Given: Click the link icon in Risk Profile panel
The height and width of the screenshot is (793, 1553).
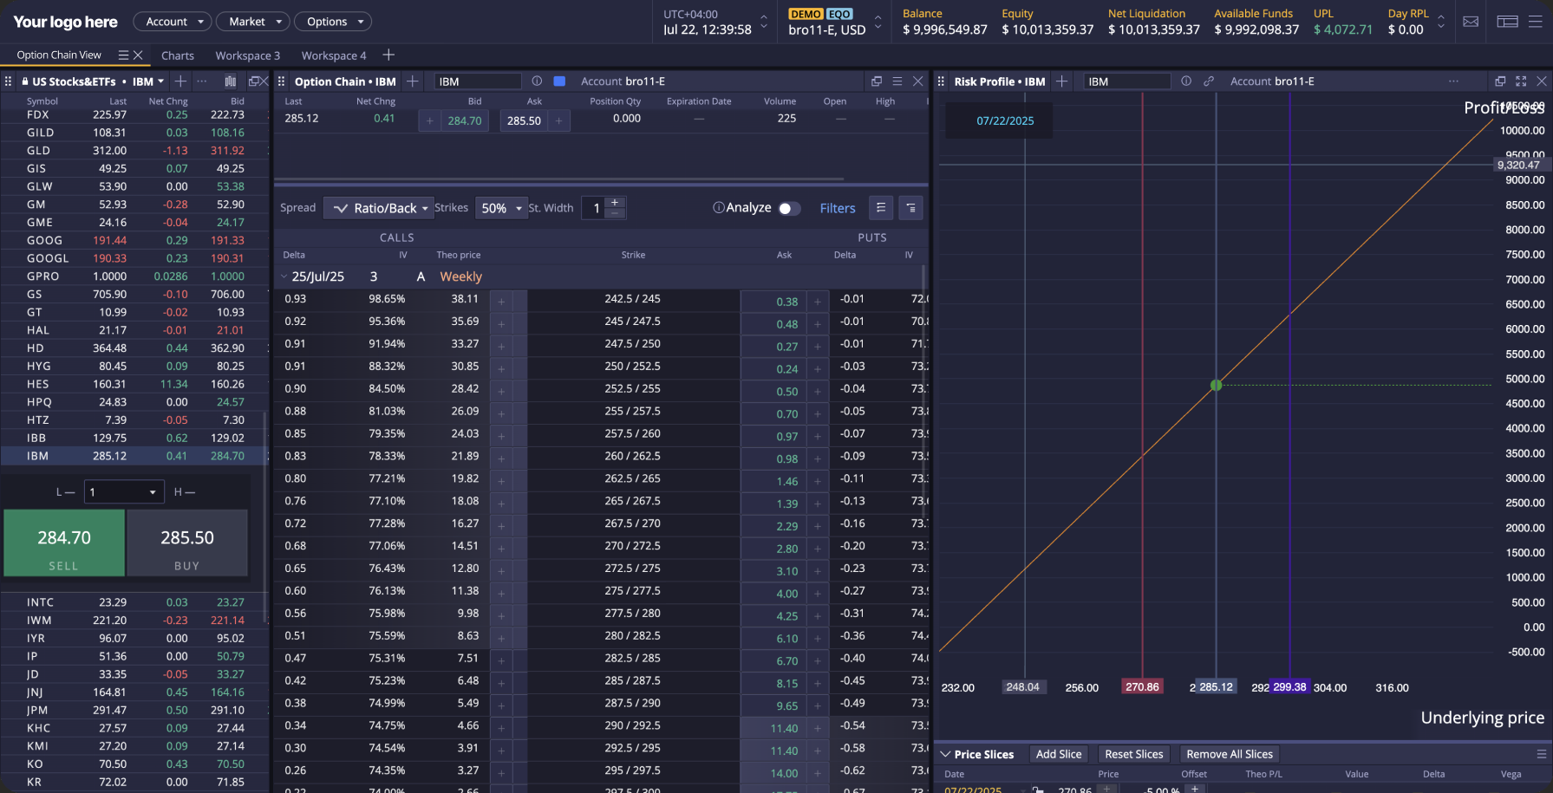Looking at the screenshot, I should (1209, 81).
